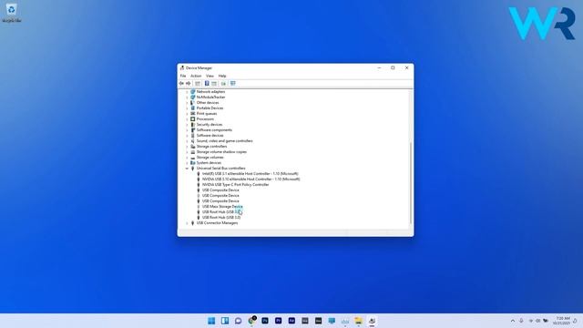Expand the Print queues category
Screen dimensions: 583x328
click(187, 113)
